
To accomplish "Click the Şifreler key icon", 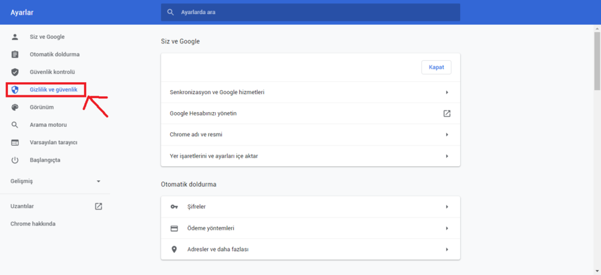I will (174, 207).
